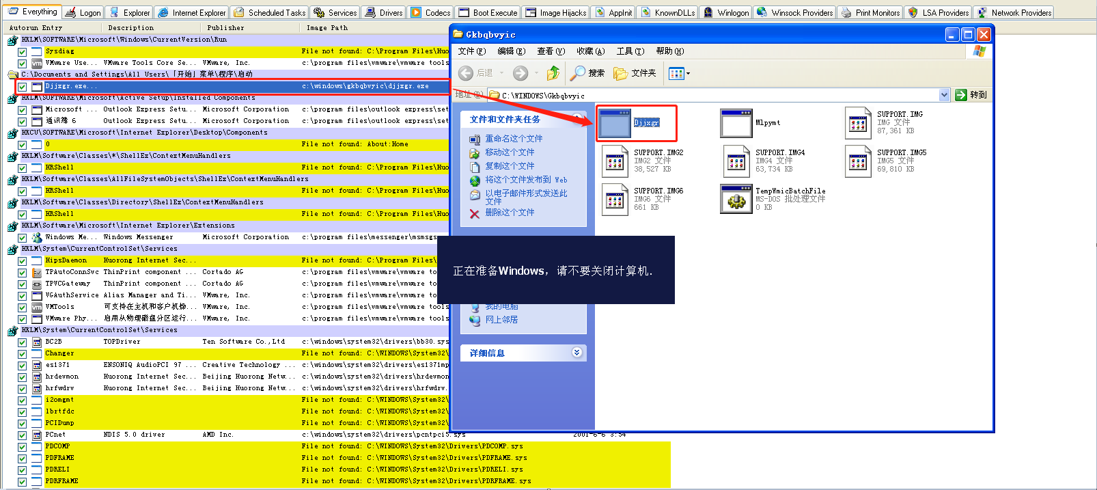This screenshot has height=490, width=1097.
Task: Select the Djjzgr file icon in folder
Action: click(615, 123)
